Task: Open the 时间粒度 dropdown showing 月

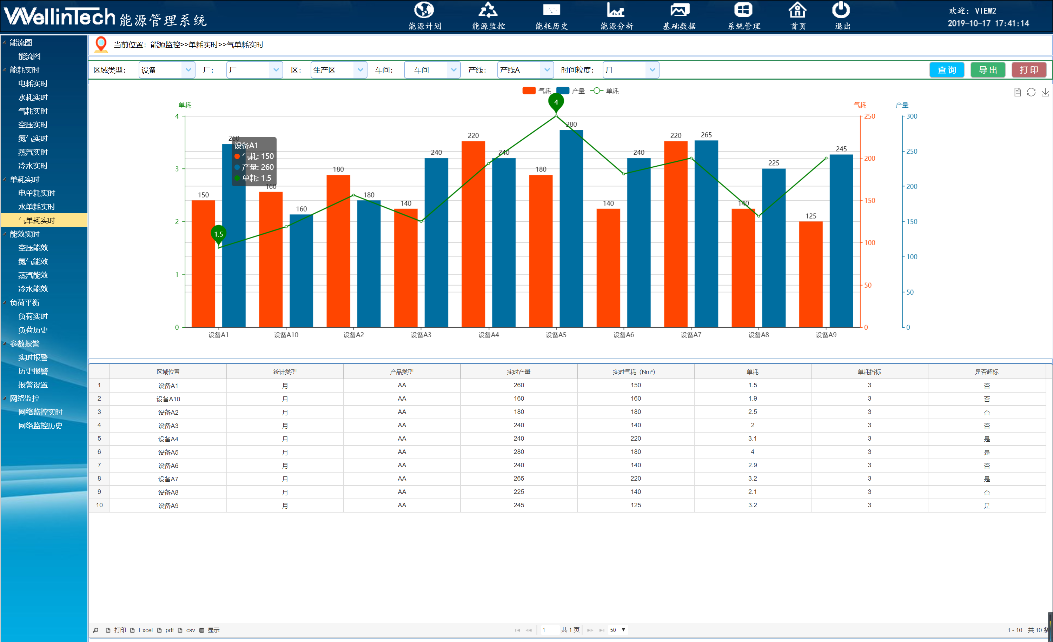Action: pyautogui.click(x=631, y=70)
